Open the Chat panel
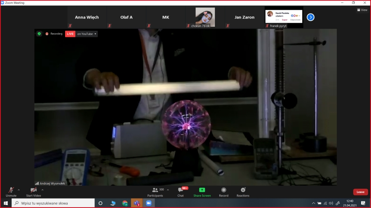Screen dimensions: 371x208 pos(181,191)
